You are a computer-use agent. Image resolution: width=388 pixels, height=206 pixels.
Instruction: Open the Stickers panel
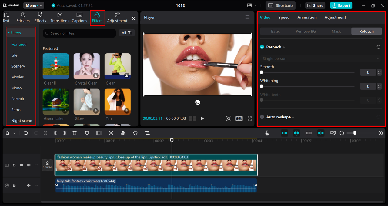click(x=23, y=18)
